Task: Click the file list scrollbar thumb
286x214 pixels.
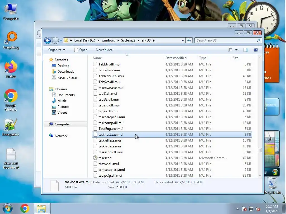Action: click(x=260, y=150)
